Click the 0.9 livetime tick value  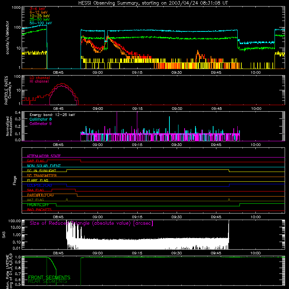(18, 262)
